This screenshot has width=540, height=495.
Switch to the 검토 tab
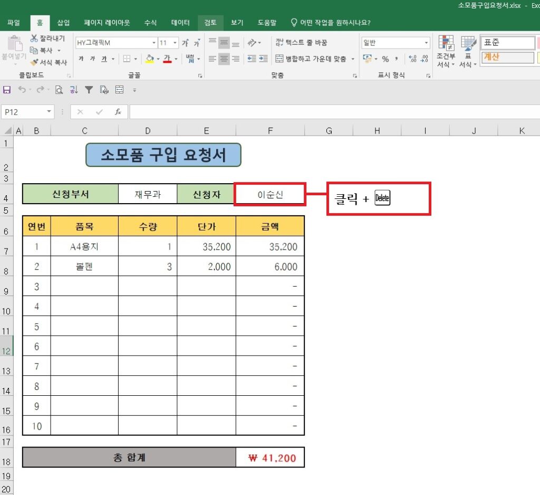[210, 23]
